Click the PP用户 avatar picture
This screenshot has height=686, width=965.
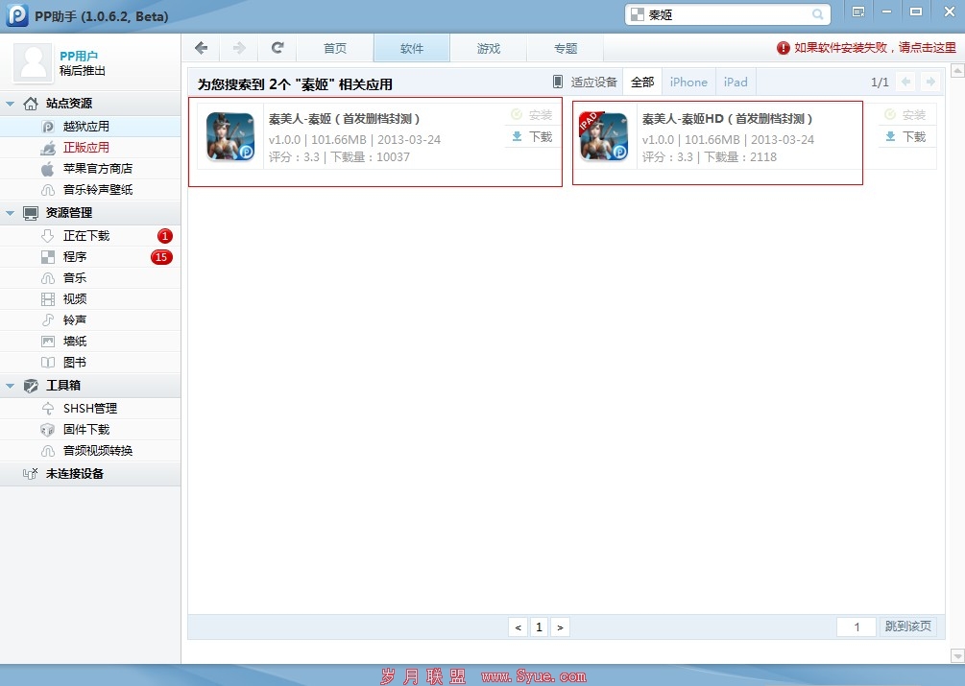pos(33,63)
